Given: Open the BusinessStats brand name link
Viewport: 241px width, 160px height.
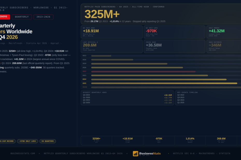Looking at the screenshot, I should pos(150,153).
